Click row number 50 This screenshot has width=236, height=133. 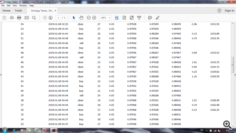(x=22, y=43)
